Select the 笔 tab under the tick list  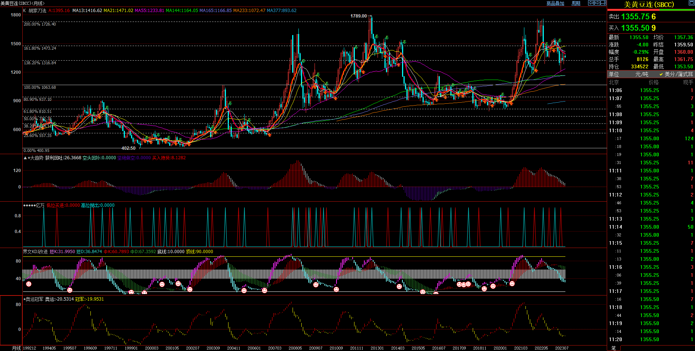(614, 348)
